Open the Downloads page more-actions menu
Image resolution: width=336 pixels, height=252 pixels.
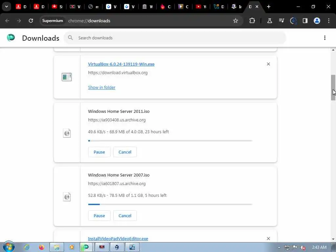325,38
